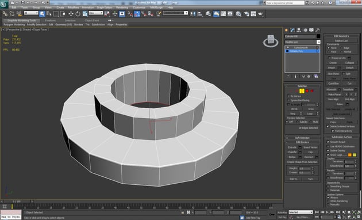Click the QuickSlice button

pos(333,84)
